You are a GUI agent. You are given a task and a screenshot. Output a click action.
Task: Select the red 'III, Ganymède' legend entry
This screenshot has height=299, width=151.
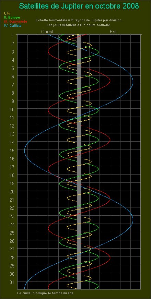15,21
